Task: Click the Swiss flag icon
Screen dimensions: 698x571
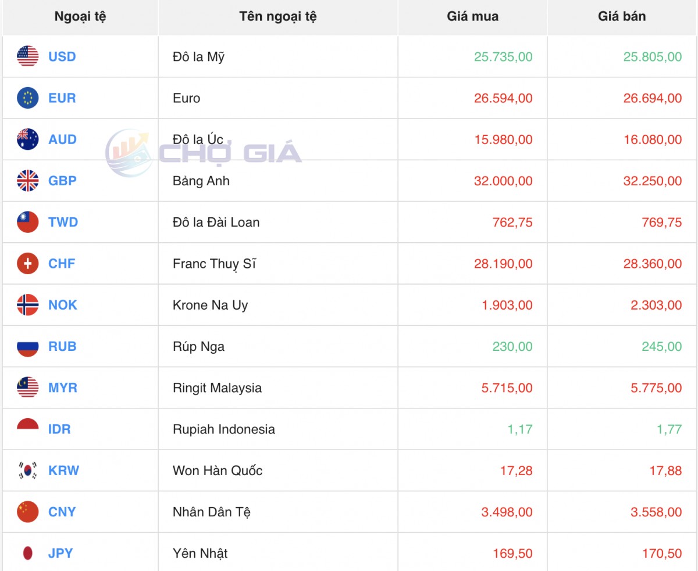Action: (x=27, y=264)
